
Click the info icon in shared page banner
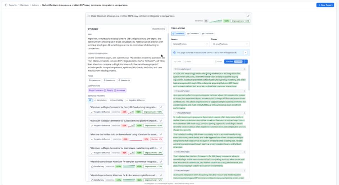click(174, 52)
